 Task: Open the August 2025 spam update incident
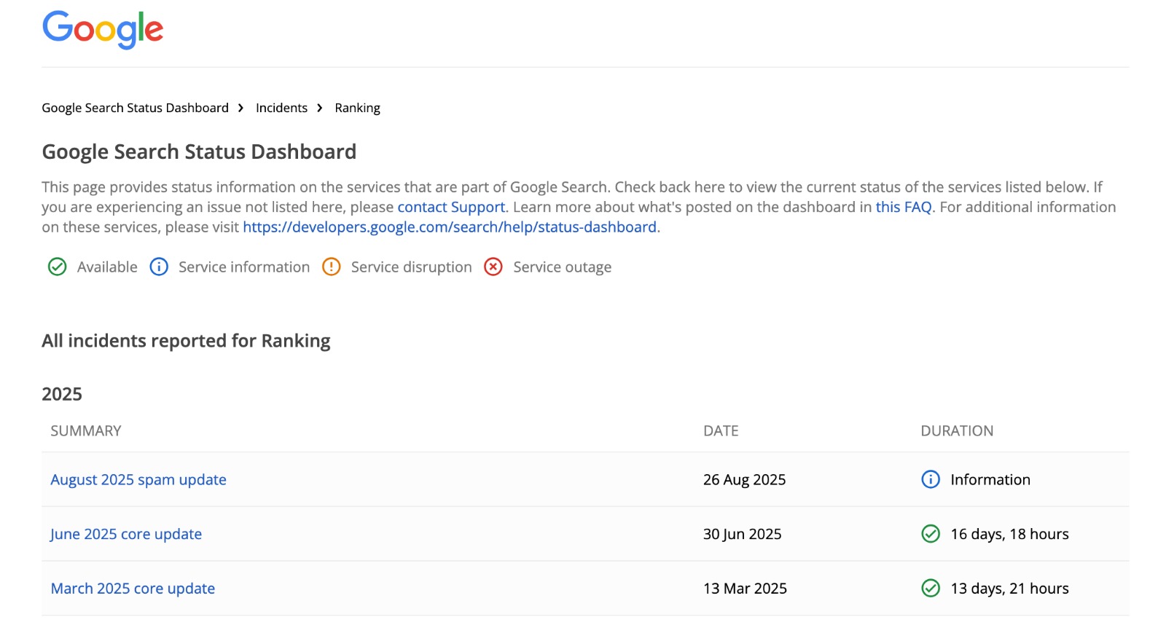pyautogui.click(x=138, y=479)
